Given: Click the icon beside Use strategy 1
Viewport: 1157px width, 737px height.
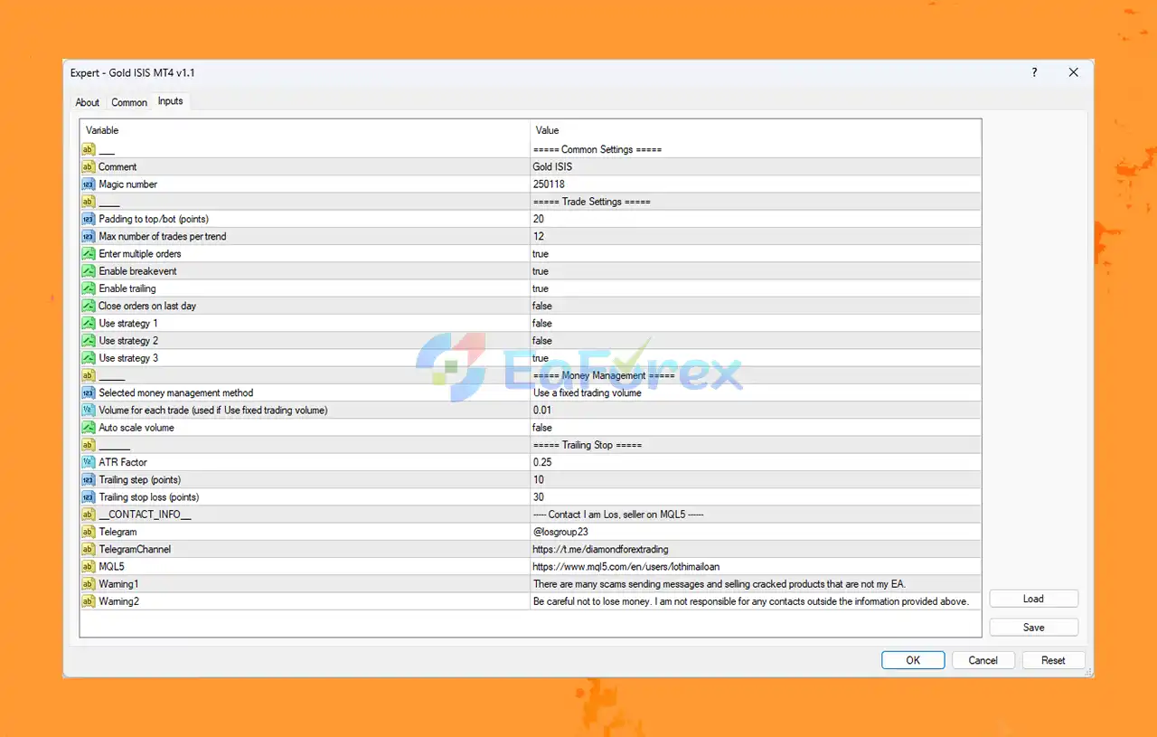Looking at the screenshot, I should coord(89,324).
